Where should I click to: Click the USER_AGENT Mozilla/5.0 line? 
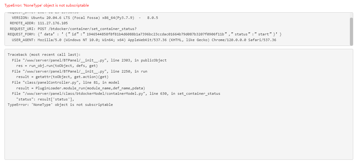[x=144, y=40]
